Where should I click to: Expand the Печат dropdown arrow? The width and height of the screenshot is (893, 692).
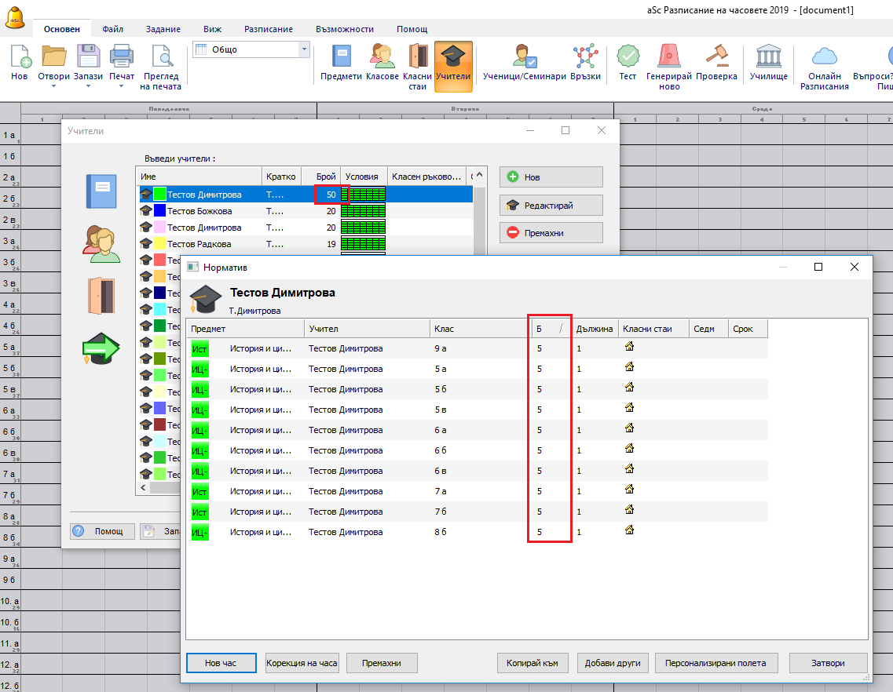[121, 86]
